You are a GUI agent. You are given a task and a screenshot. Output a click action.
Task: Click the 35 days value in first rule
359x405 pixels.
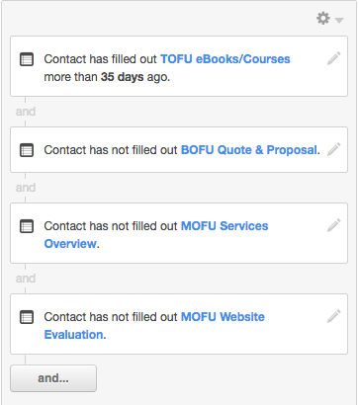[122, 77]
